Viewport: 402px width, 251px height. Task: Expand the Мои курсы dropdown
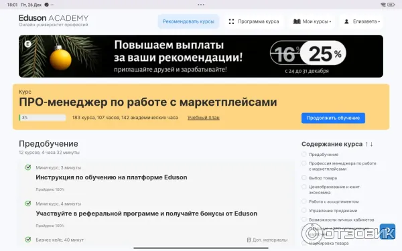[x=312, y=21]
